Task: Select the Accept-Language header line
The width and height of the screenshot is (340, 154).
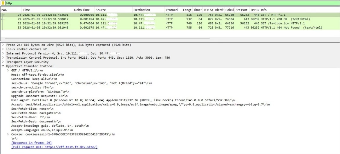Action: coord(42,130)
